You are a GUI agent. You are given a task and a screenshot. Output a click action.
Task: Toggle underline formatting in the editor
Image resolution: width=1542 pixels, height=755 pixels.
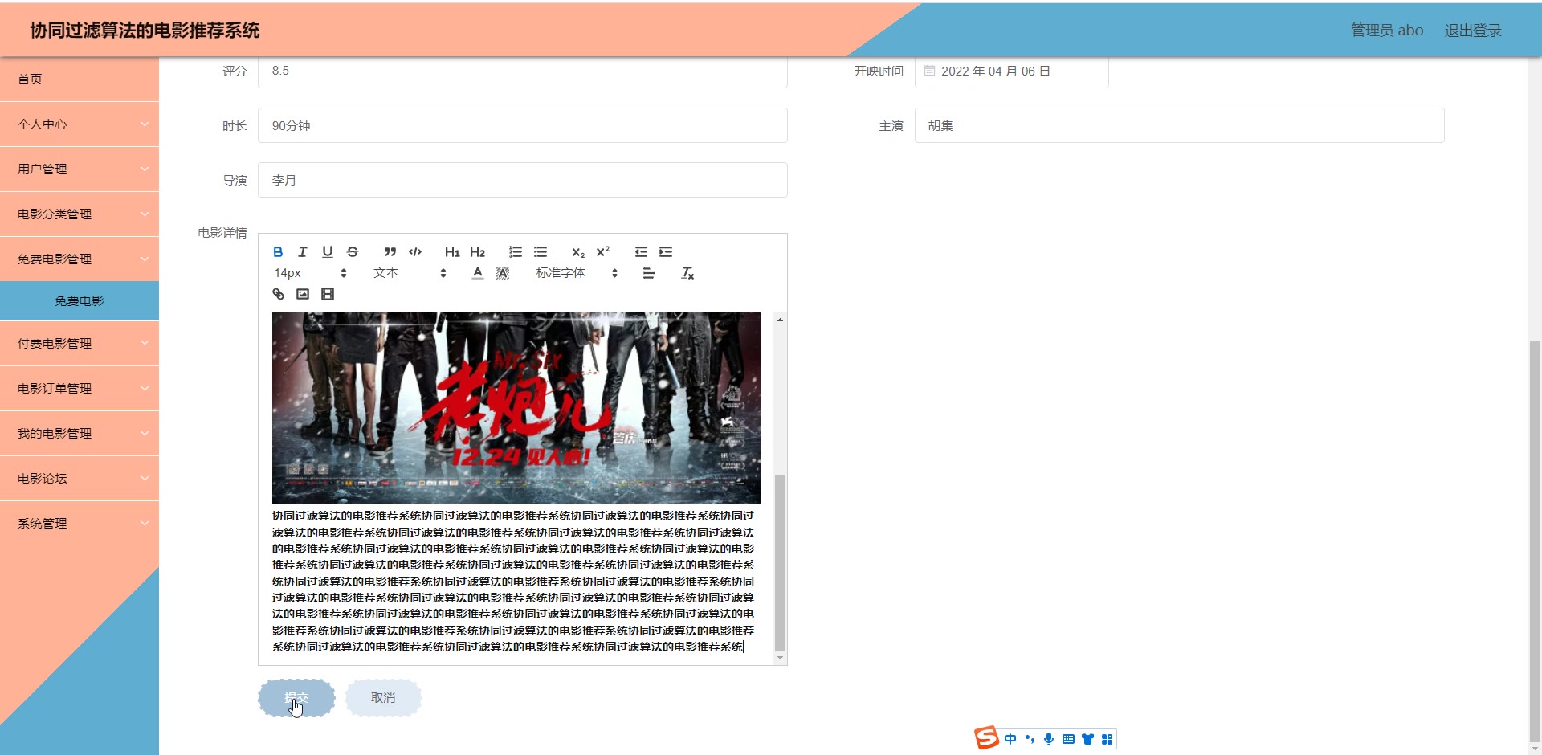(x=328, y=252)
